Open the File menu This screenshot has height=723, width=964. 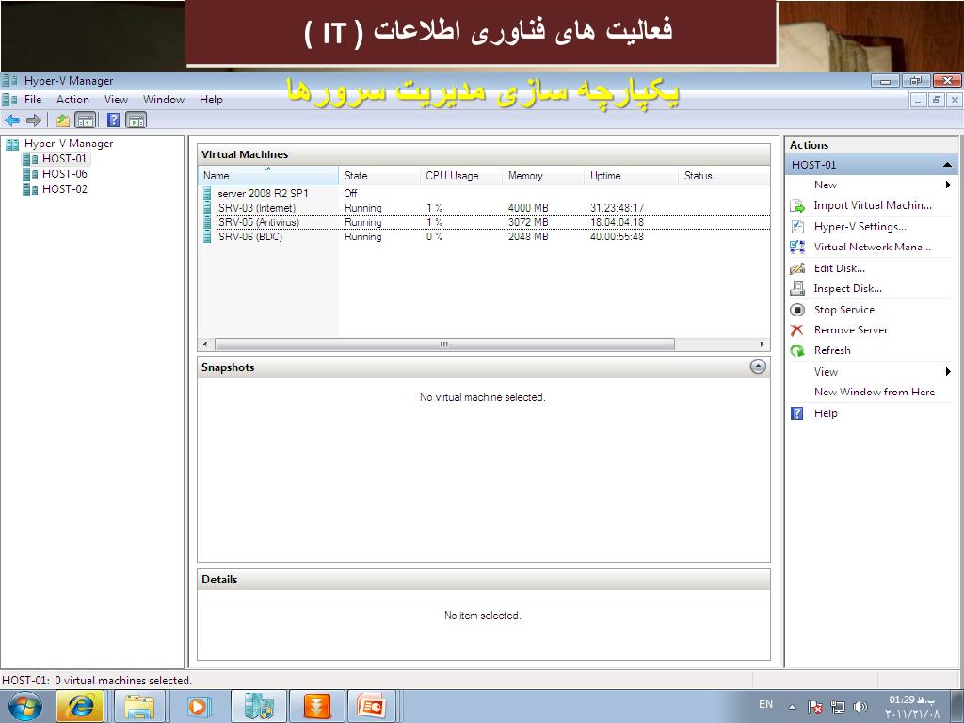33,99
